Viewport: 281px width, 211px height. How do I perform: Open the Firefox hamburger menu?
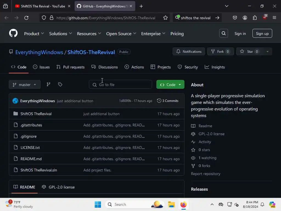click(274, 18)
